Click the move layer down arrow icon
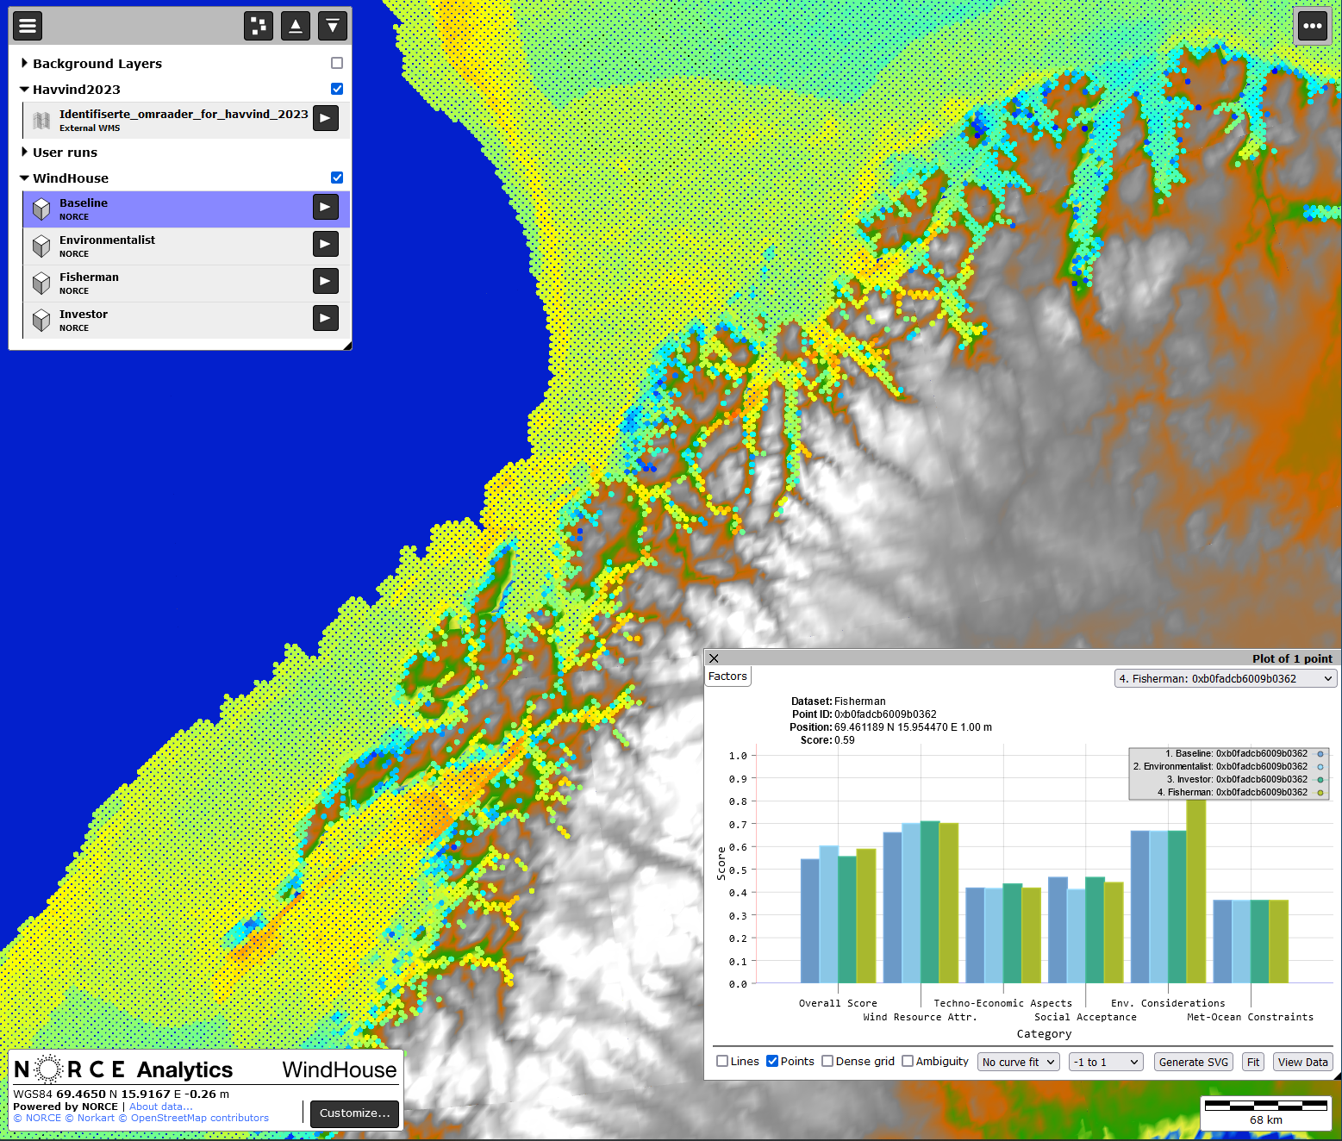The height and width of the screenshot is (1141, 1342). pyautogui.click(x=333, y=26)
